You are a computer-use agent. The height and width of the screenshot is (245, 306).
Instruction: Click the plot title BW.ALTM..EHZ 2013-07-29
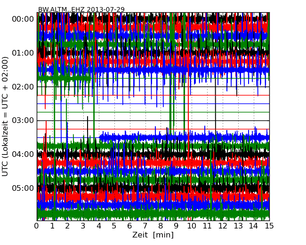coord(81,9)
